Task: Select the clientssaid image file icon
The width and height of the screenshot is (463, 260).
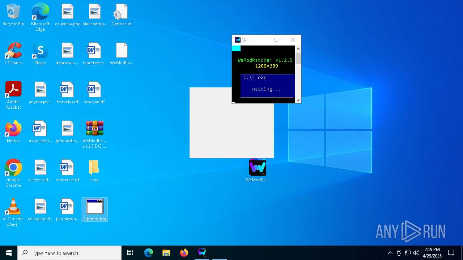Action: click(40, 171)
